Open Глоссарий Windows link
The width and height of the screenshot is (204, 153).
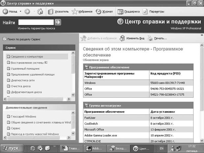pos(21,116)
